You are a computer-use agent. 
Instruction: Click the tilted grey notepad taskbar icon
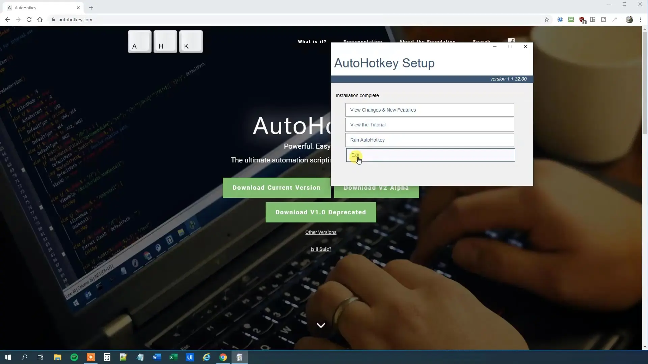tap(140, 357)
